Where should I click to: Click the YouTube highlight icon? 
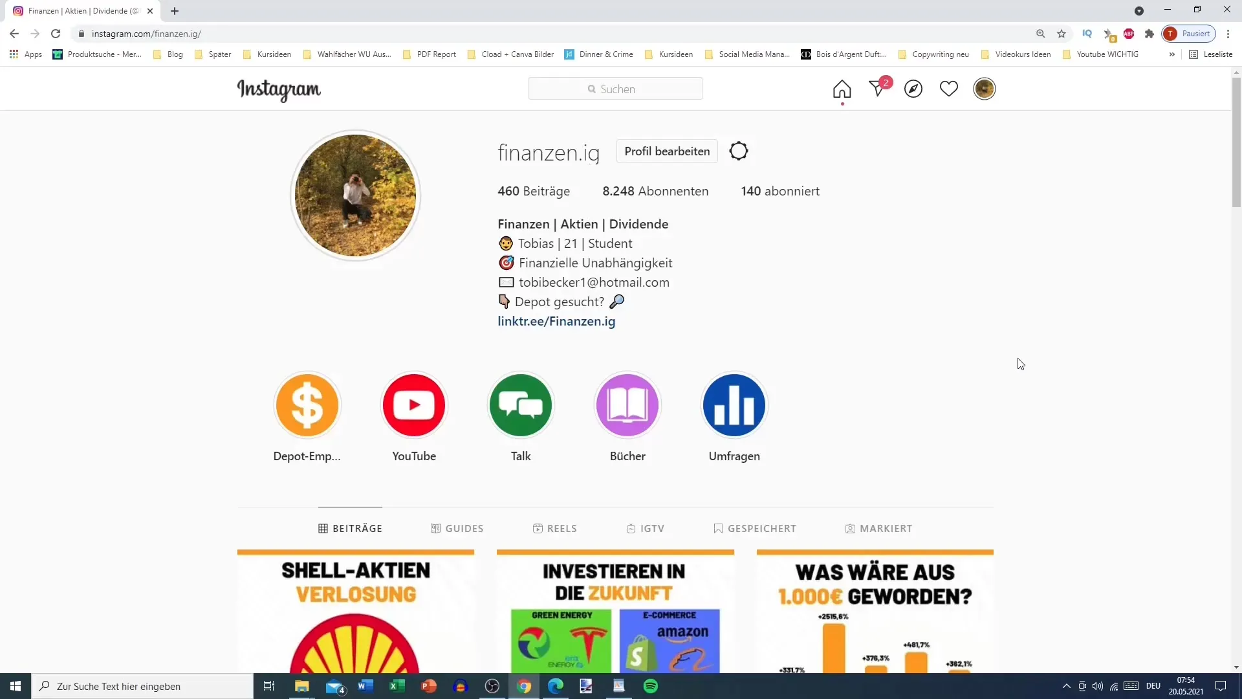click(x=414, y=405)
